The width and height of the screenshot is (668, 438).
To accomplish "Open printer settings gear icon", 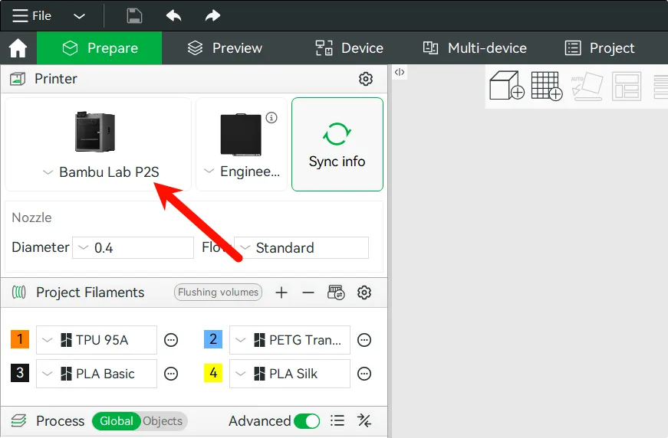I will point(366,79).
